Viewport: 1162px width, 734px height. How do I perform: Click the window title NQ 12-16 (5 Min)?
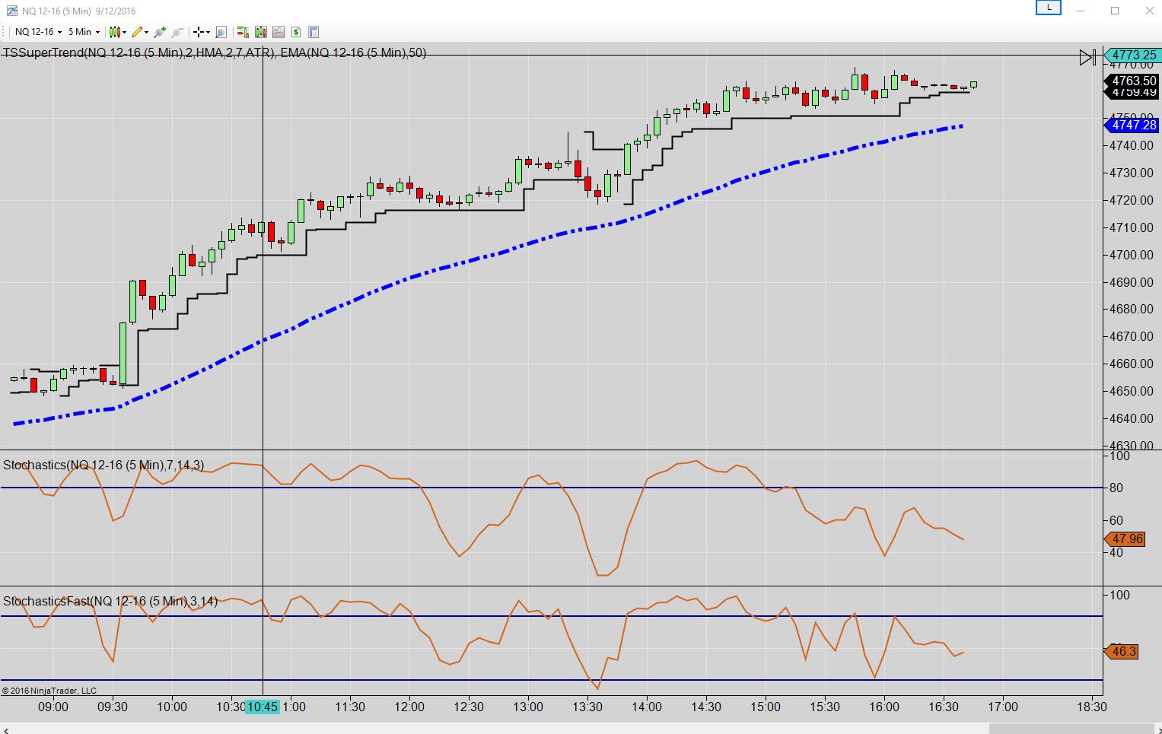[56, 11]
